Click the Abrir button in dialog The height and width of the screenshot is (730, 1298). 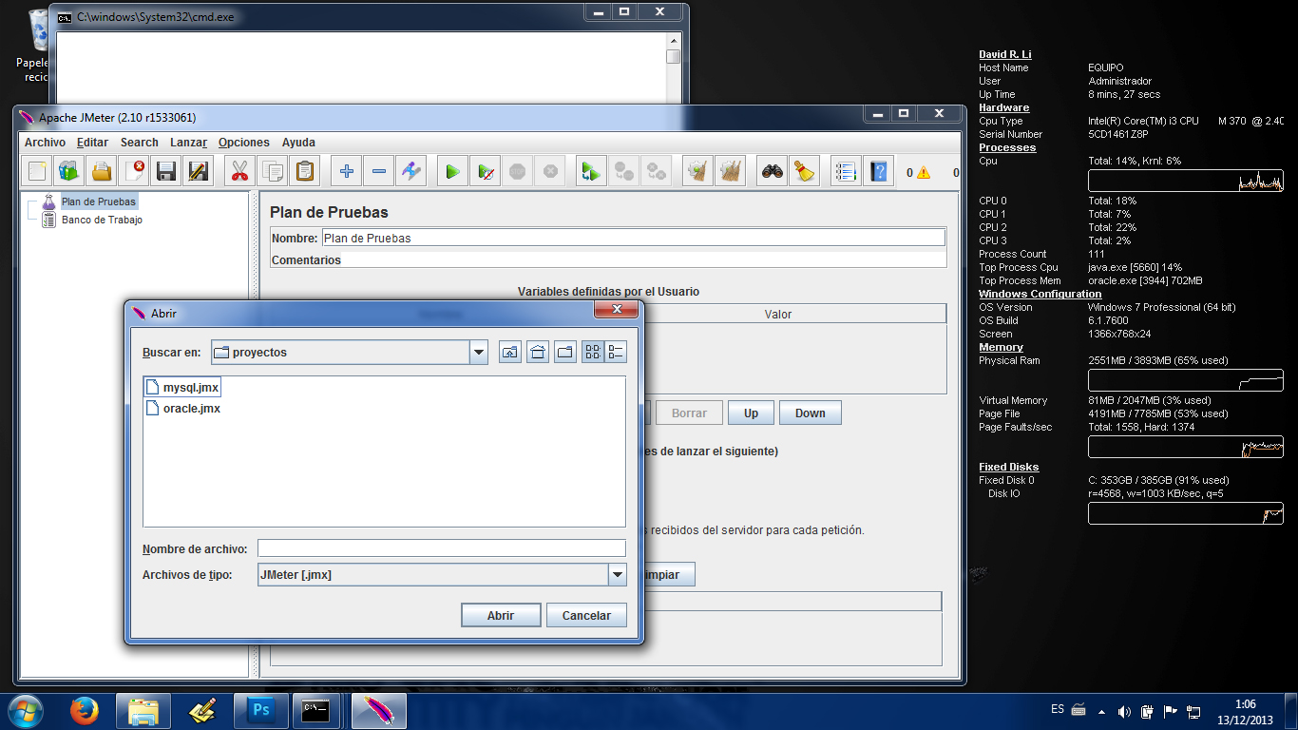tap(501, 615)
